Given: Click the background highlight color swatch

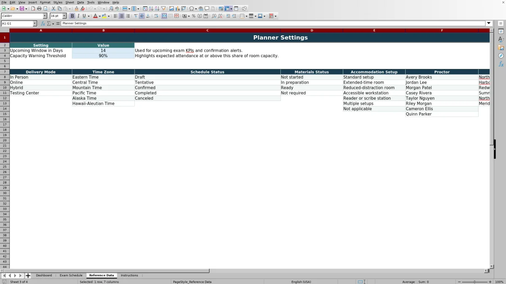Looking at the screenshot, I should pos(104,16).
